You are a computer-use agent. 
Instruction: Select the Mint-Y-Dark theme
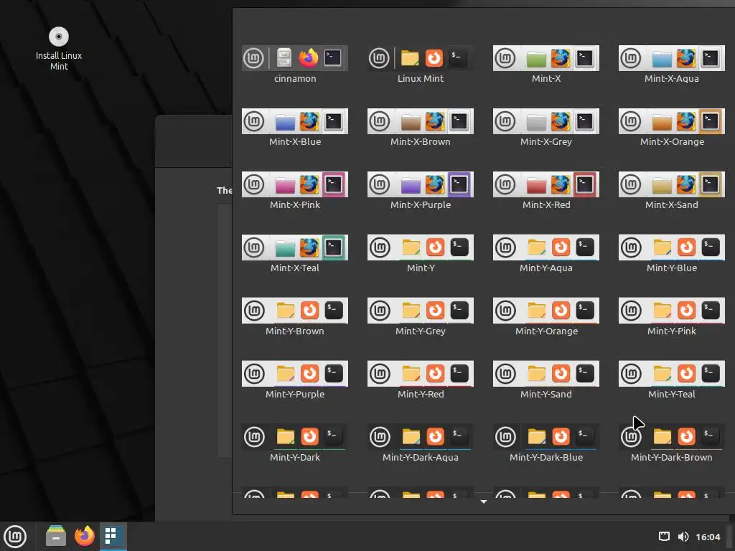point(295,443)
